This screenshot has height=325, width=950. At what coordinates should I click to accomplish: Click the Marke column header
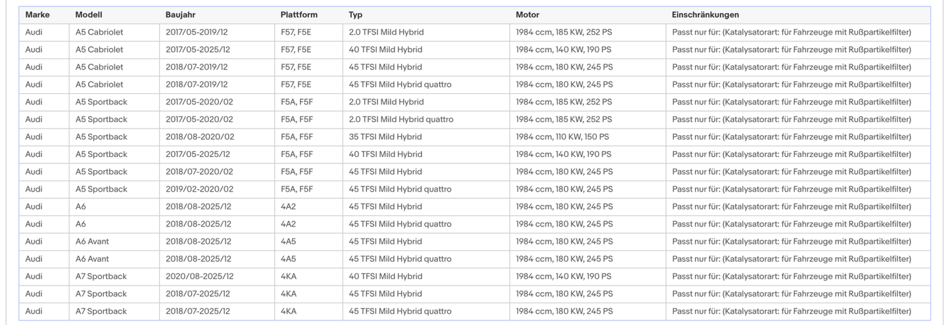pyautogui.click(x=37, y=14)
